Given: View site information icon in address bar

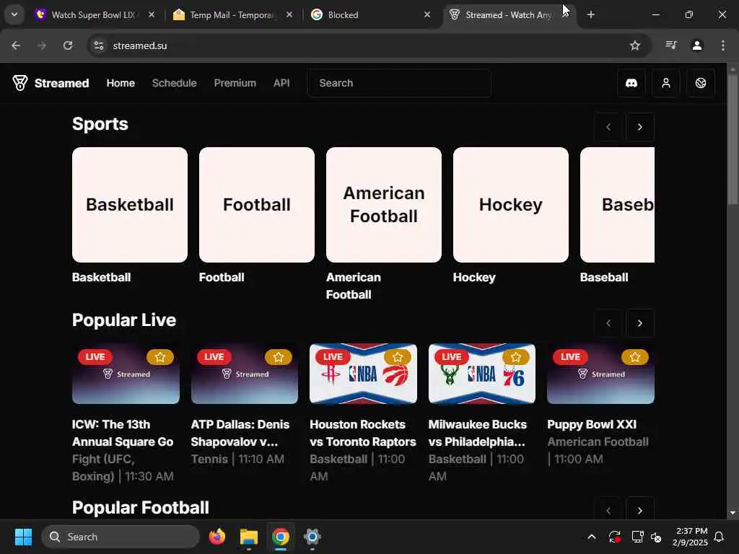Looking at the screenshot, I should (98, 45).
